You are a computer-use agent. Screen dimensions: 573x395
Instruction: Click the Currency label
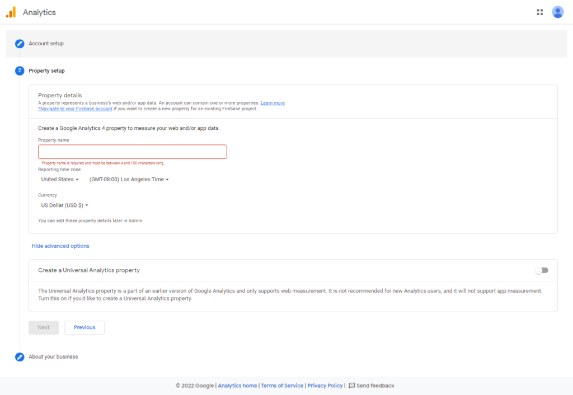coord(48,195)
